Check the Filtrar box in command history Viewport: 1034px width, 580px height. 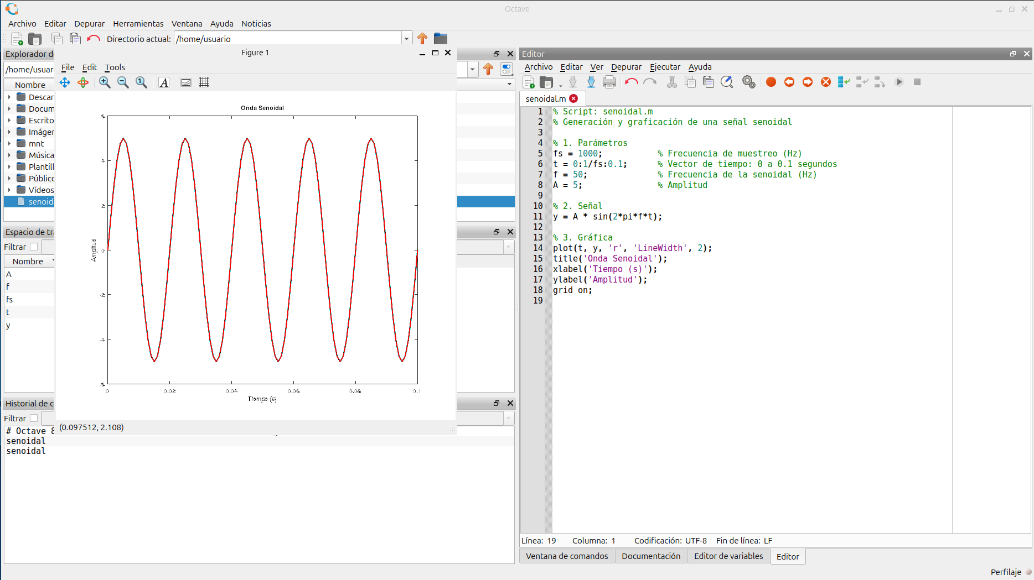click(34, 419)
